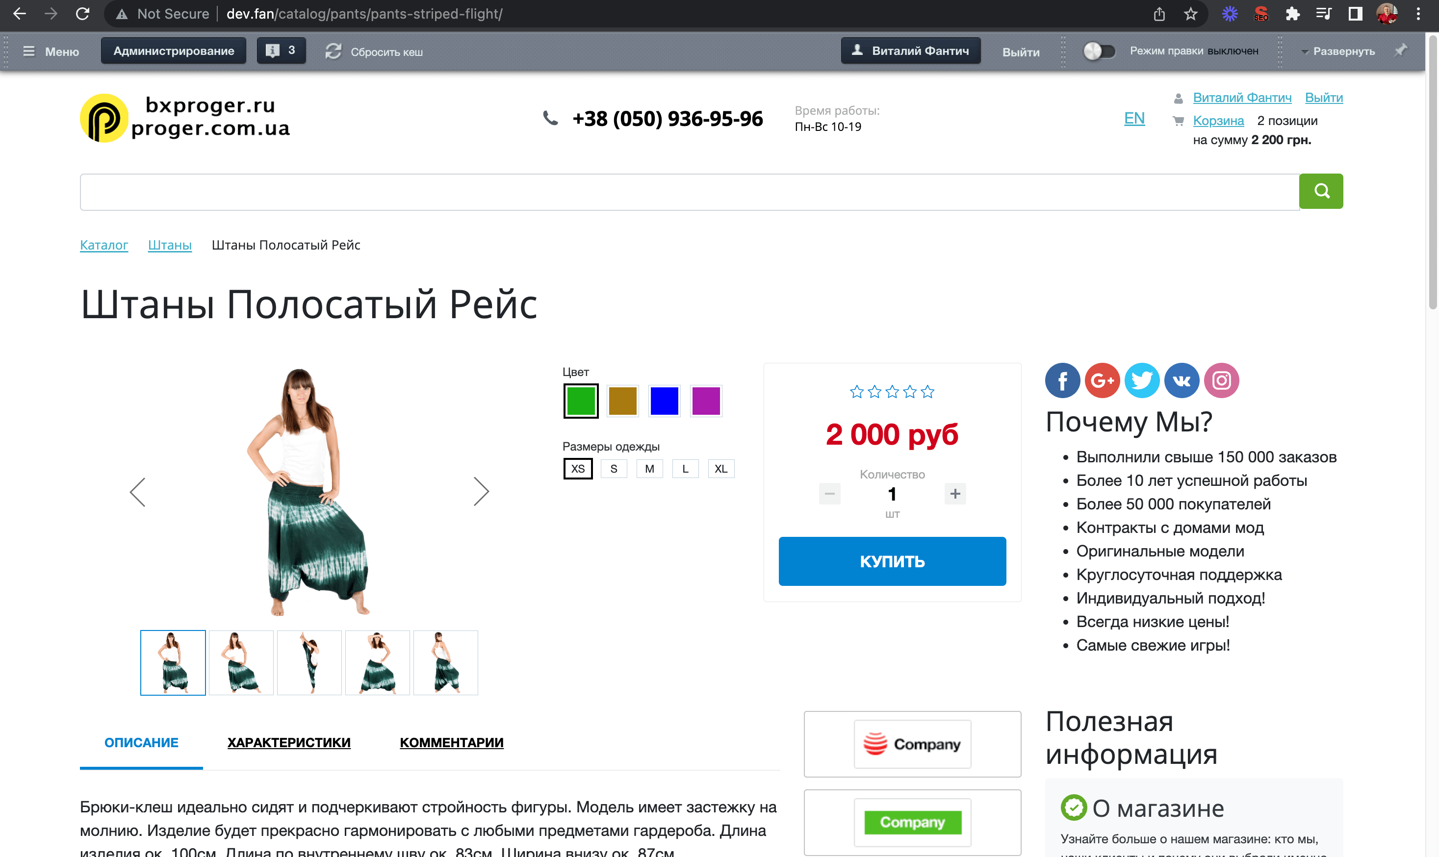This screenshot has width=1439, height=857.
Task: Expand the admin panel via Развернуть
Action: [1338, 51]
